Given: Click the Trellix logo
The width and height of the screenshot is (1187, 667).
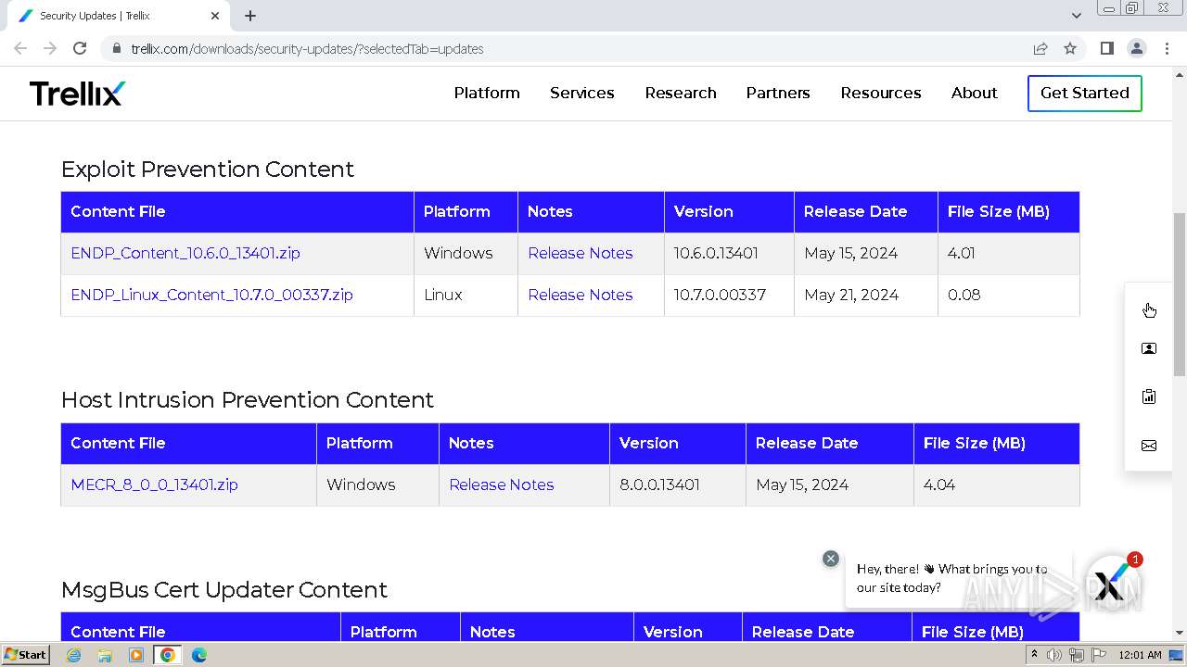Looking at the screenshot, I should pos(77,93).
